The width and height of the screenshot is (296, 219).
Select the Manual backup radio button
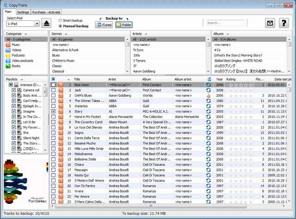pyautogui.click(x=60, y=26)
